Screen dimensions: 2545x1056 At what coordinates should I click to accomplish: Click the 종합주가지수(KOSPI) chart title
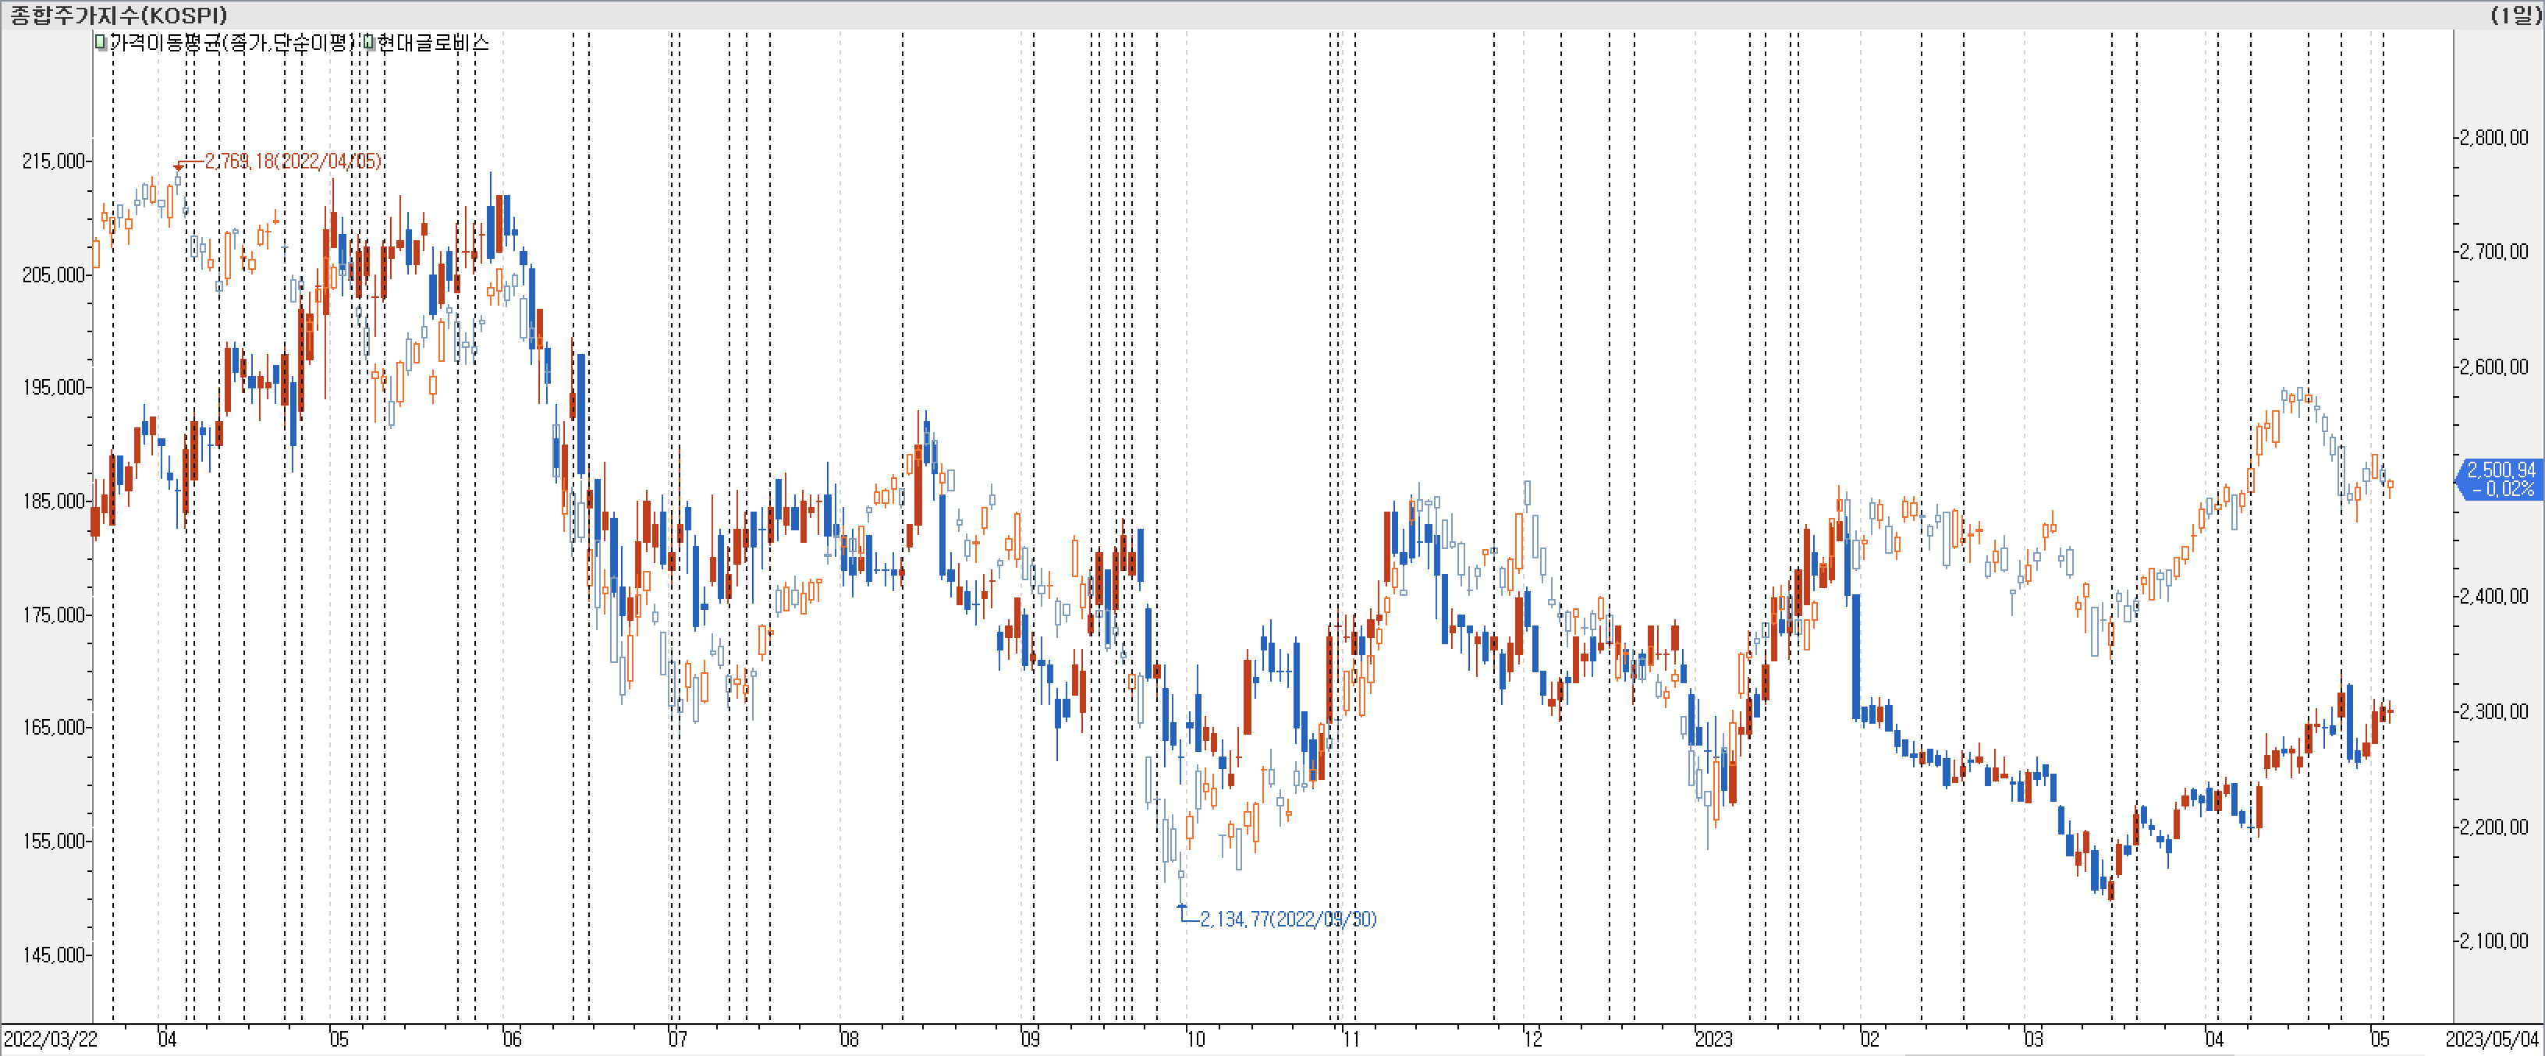(119, 15)
